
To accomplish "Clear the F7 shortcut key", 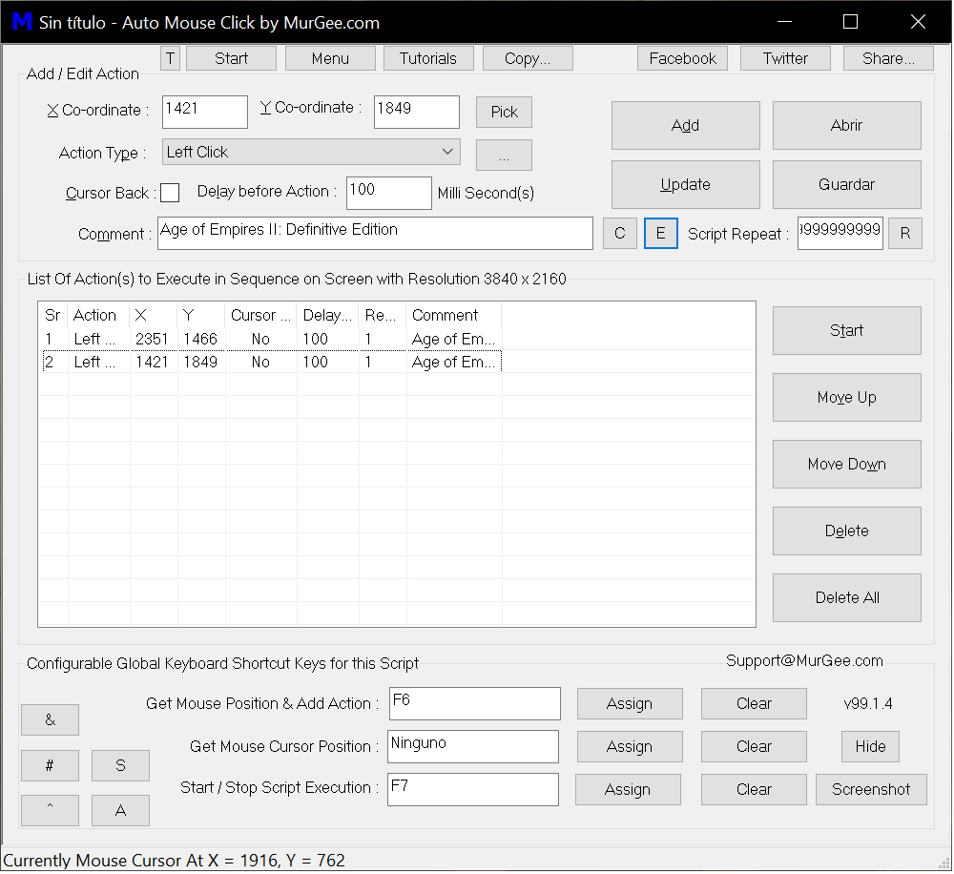I will point(755,790).
